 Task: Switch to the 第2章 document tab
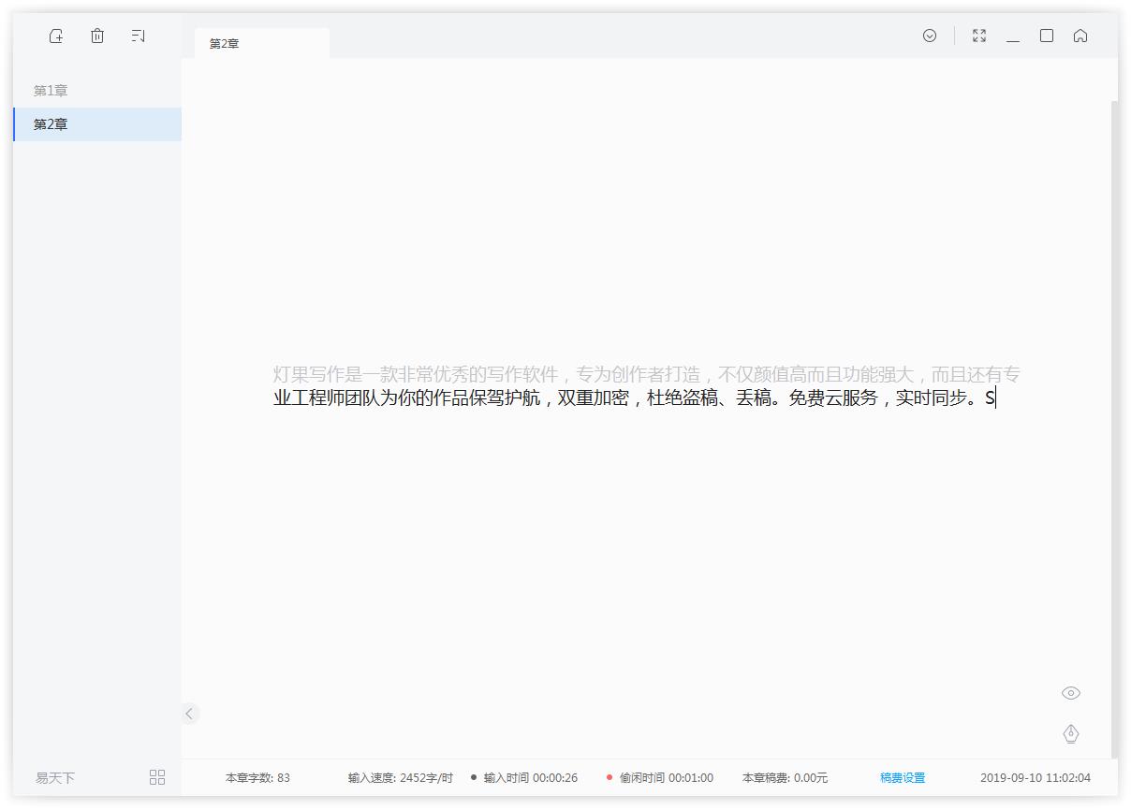tap(224, 43)
